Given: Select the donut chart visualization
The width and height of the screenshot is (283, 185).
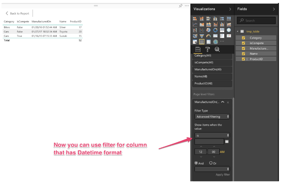Looking at the screenshot, I should pyautogui.click(x=215, y=30).
